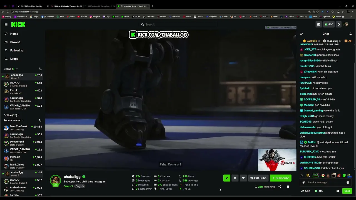The height and width of the screenshot is (200, 356).
Task: Open the ChatGPT bookmark
Action: 199,17
